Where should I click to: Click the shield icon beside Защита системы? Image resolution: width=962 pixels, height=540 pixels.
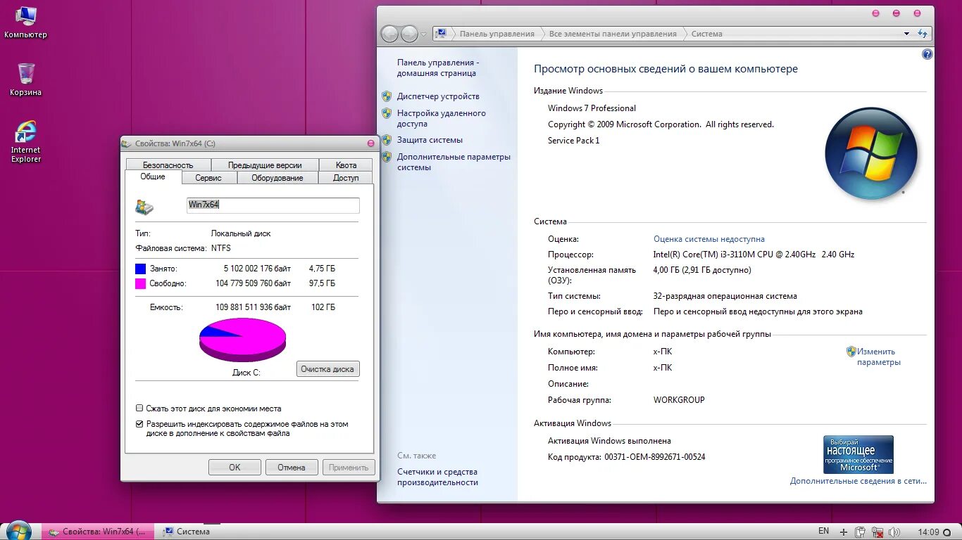tap(387, 140)
